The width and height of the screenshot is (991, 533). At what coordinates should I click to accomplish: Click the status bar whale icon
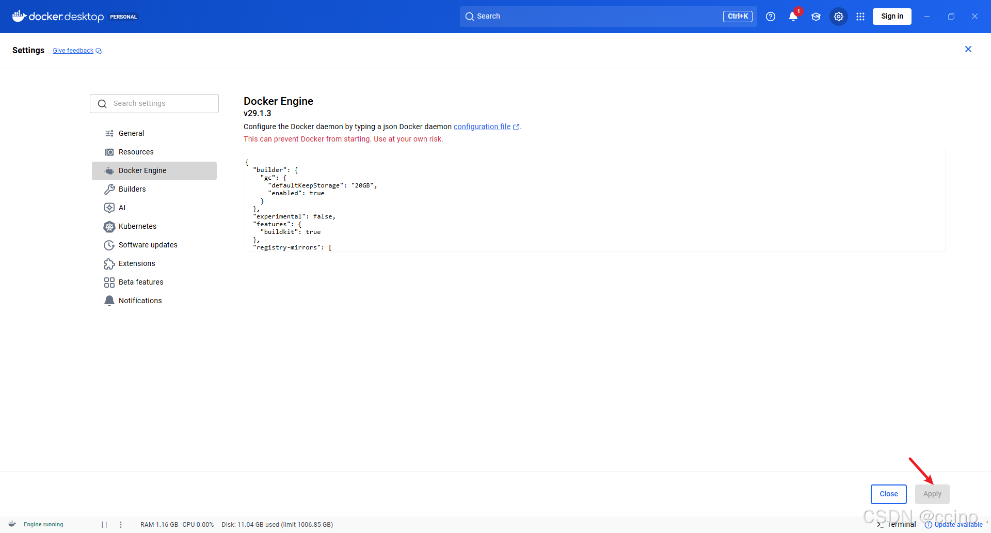click(x=12, y=524)
